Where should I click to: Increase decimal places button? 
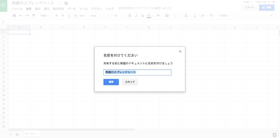[x=75, y=16]
